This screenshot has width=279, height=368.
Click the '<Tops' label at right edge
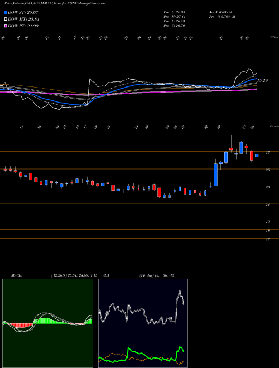275,37
